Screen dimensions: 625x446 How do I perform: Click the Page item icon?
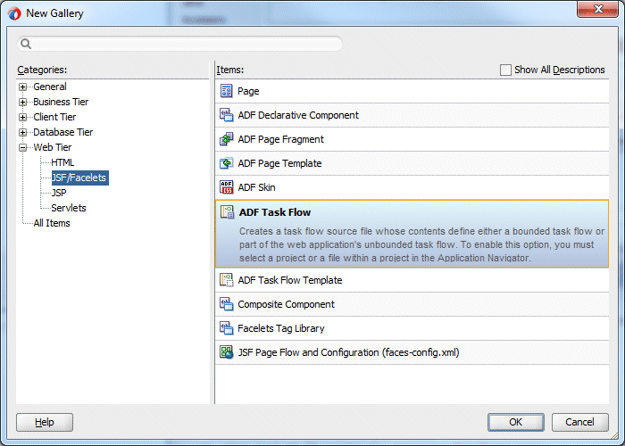(x=227, y=91)
